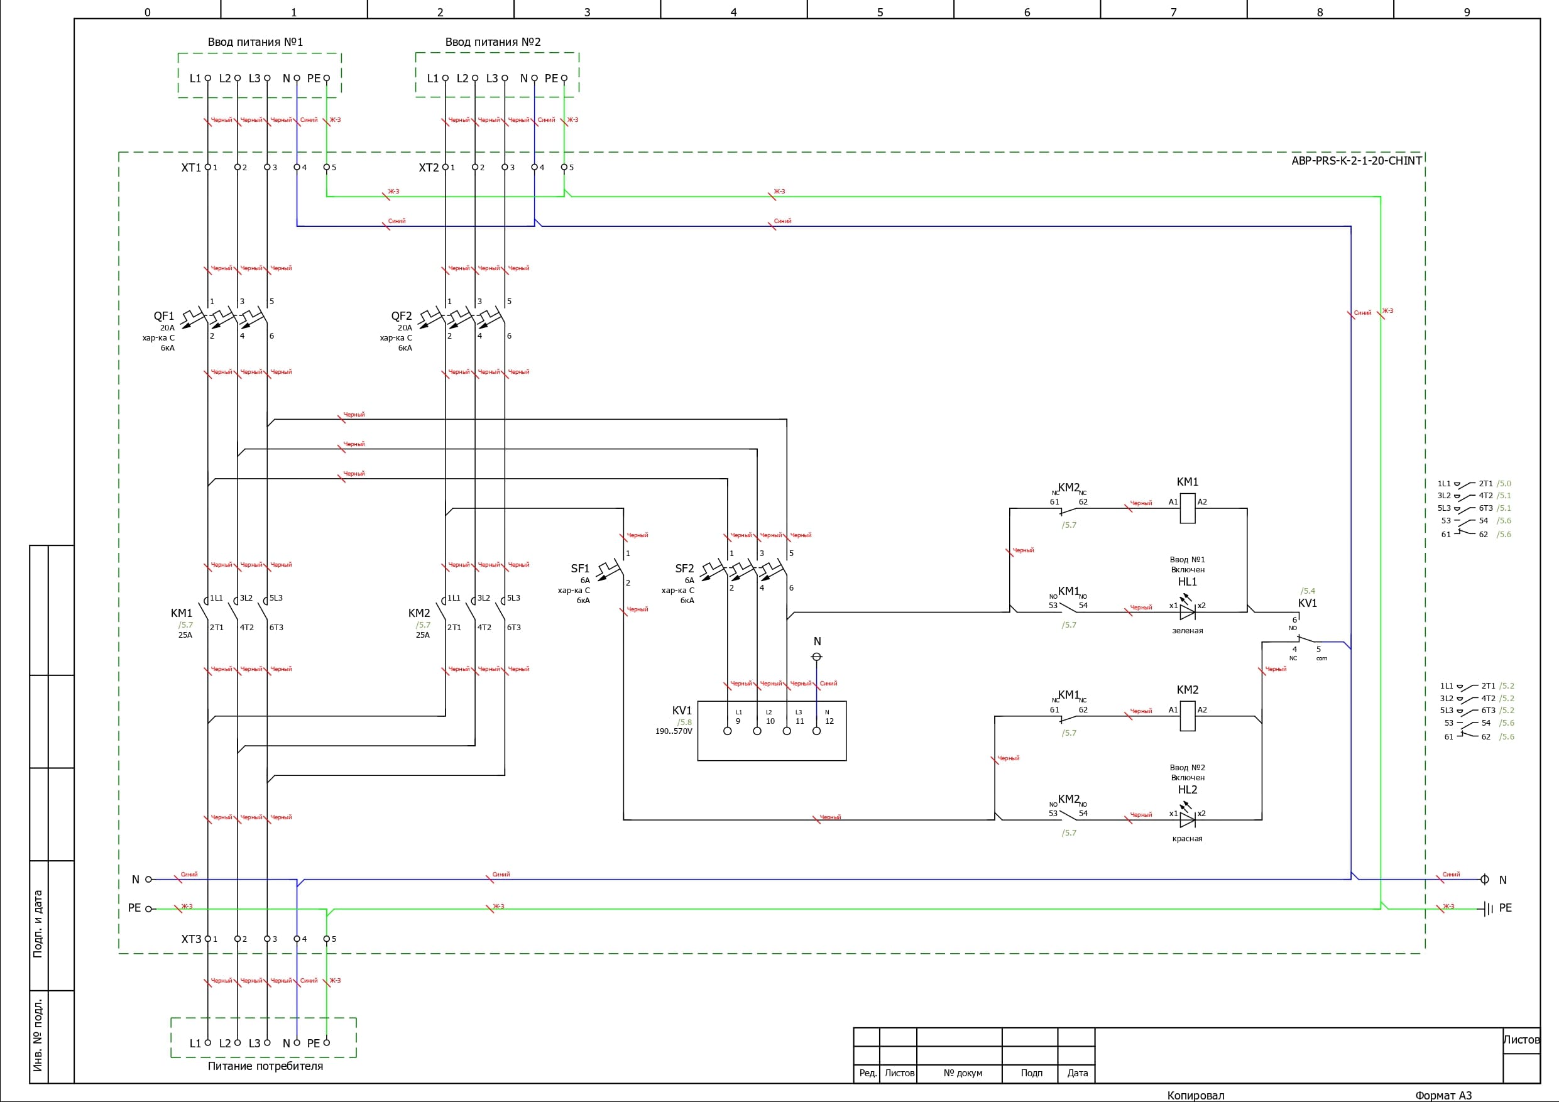Open cross-reference /5.4 above KV1 contact
The height and width of the screenshot is (1102, 1559).
[x=1308, y=591]
